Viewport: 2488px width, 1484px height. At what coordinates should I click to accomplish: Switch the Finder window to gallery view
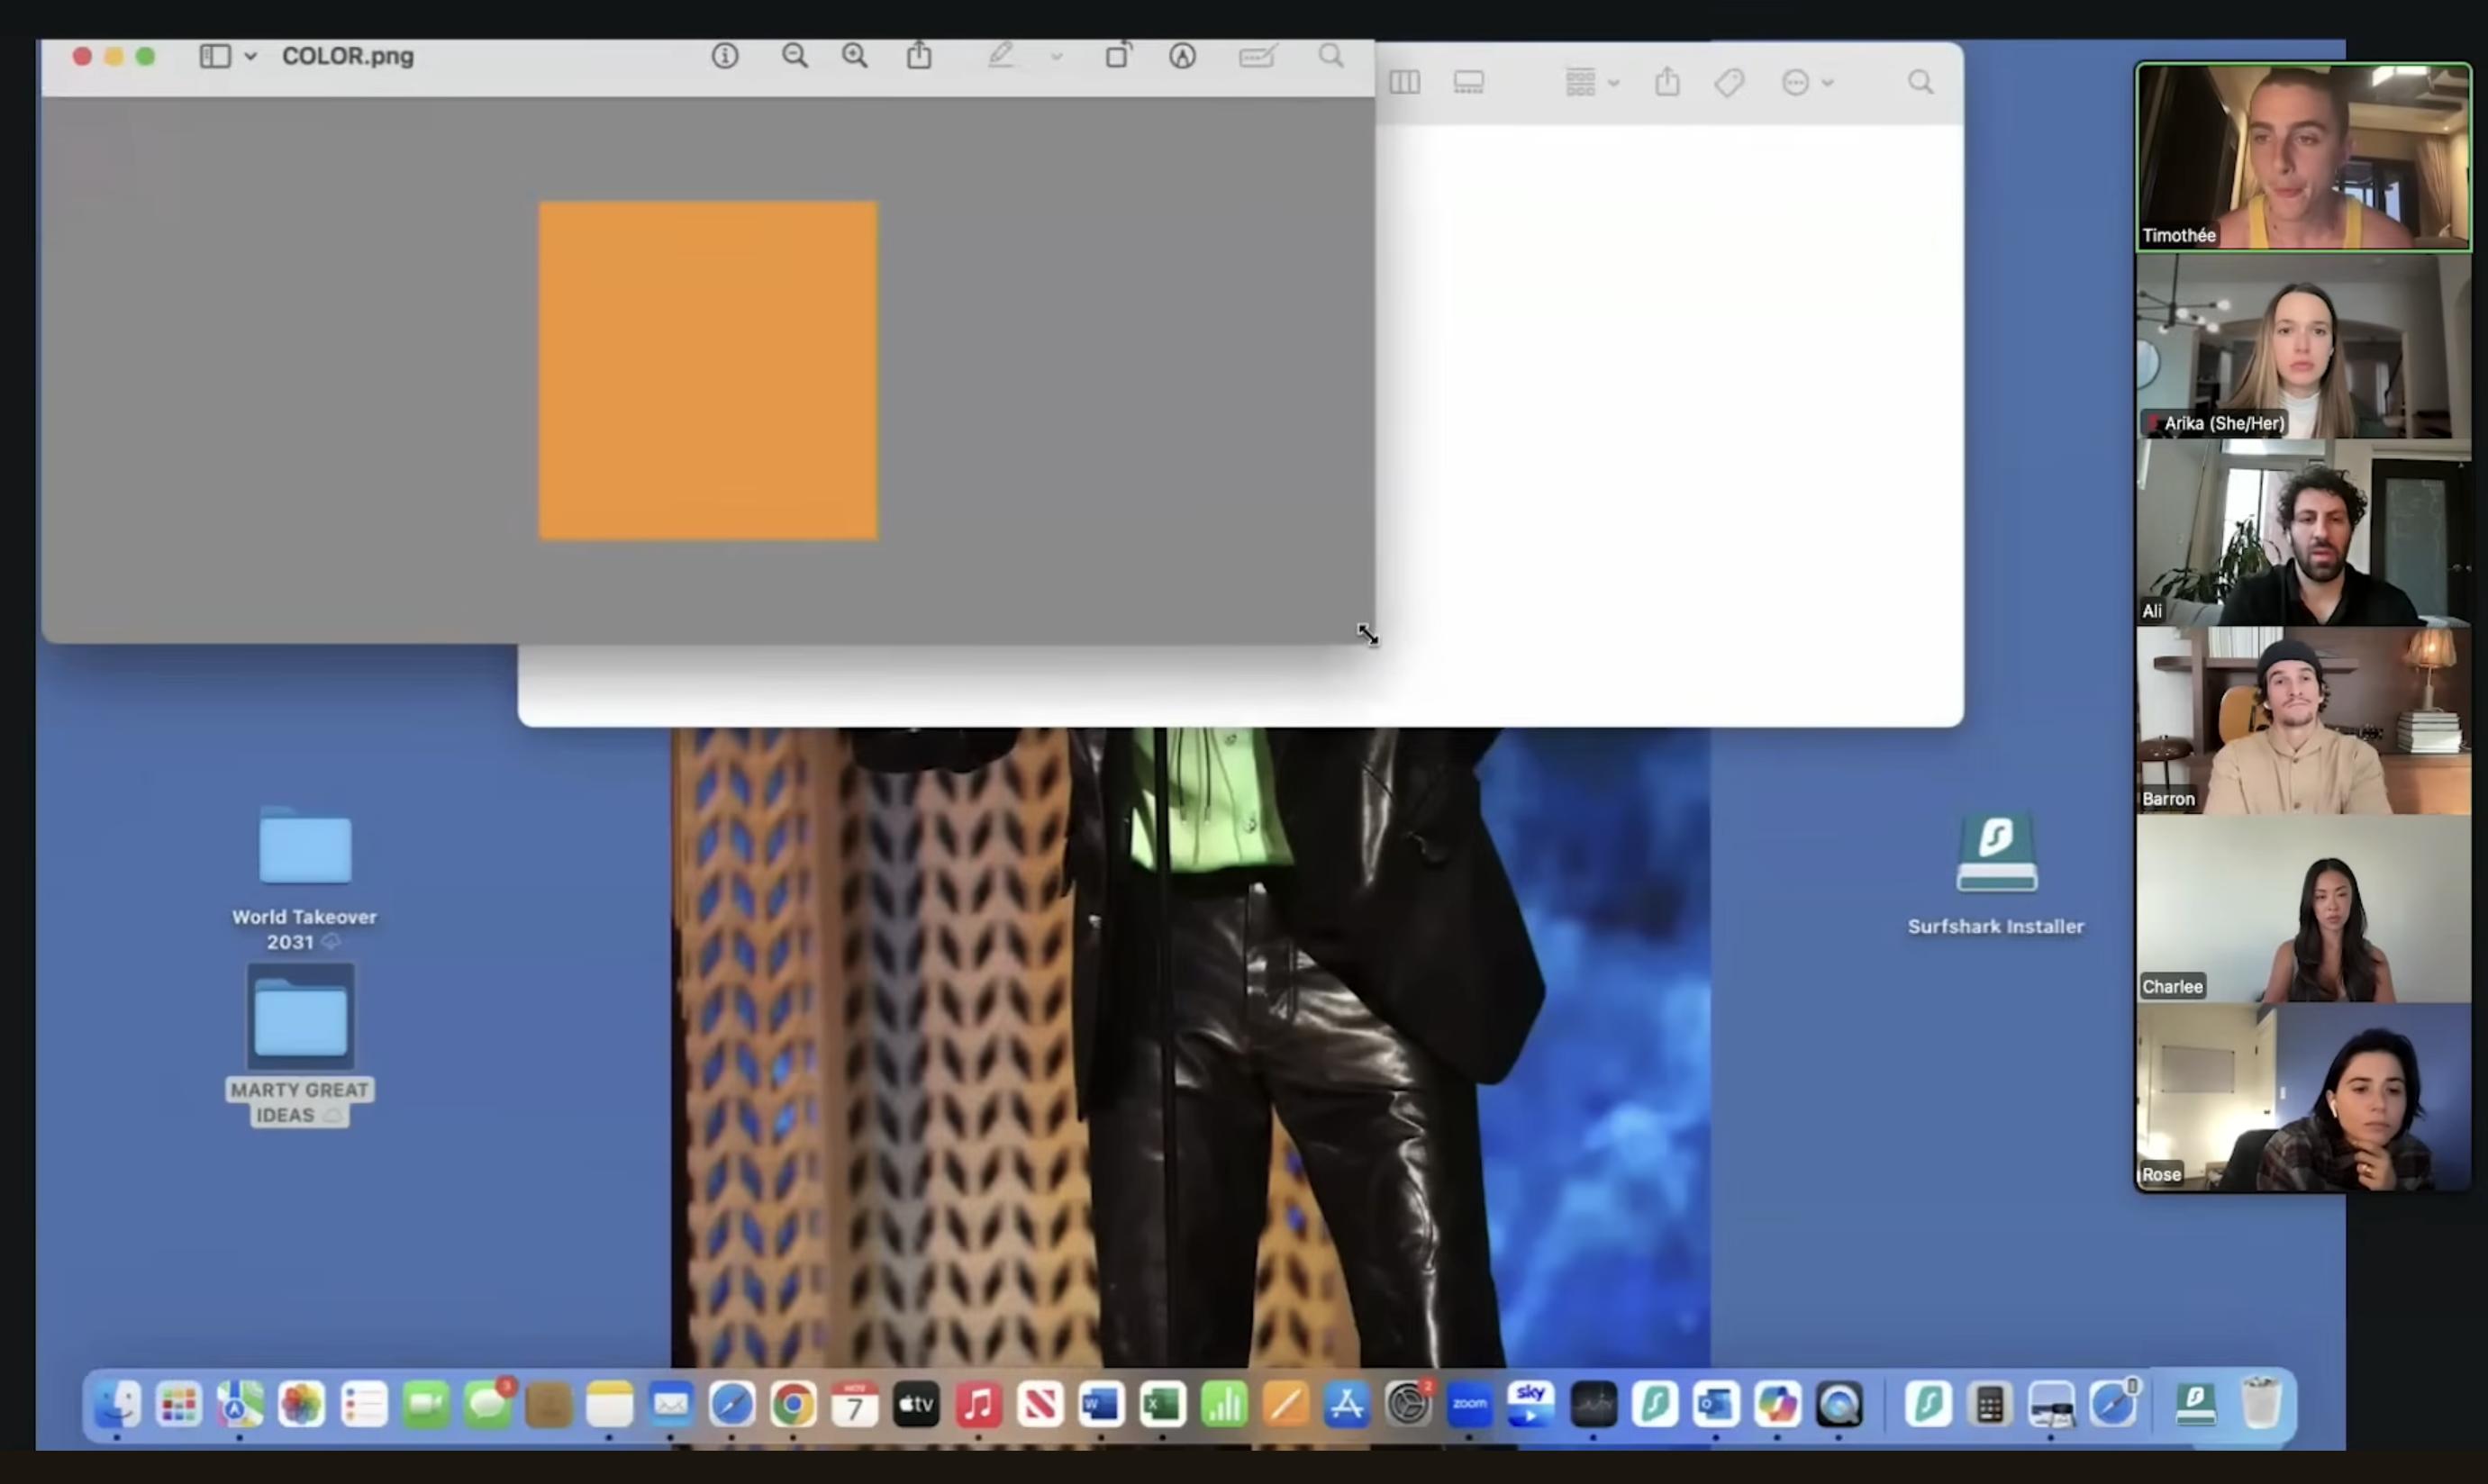point(1468,82)
